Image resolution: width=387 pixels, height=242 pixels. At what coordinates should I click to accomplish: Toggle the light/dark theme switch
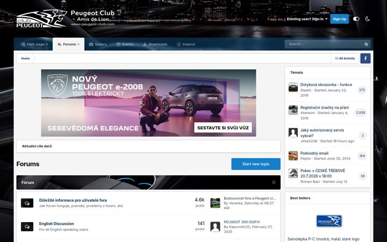click(x=356, y=19)
